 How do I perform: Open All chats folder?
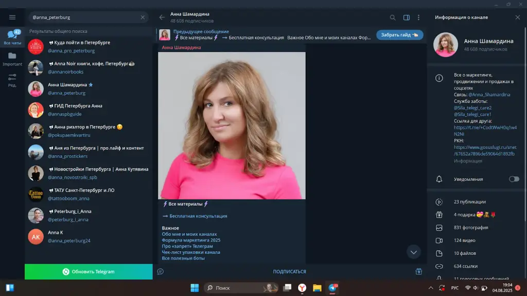(12, 37)
